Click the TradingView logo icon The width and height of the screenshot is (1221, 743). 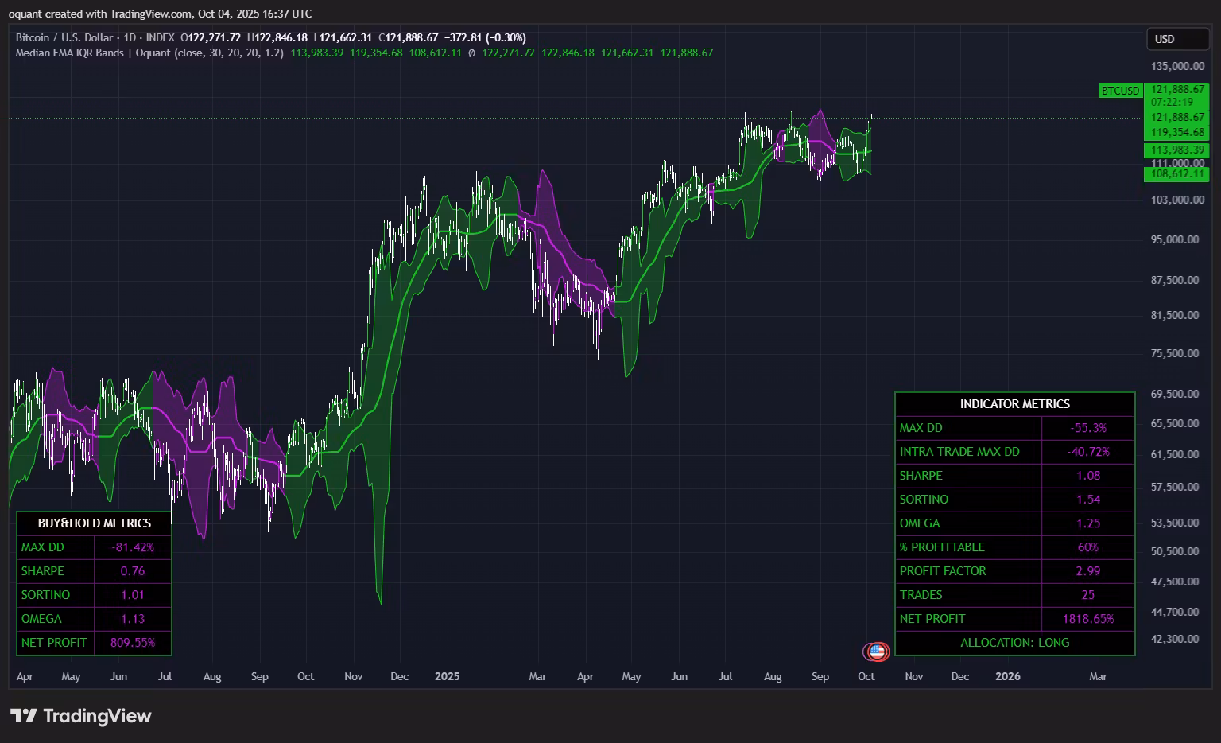[24, 716]
